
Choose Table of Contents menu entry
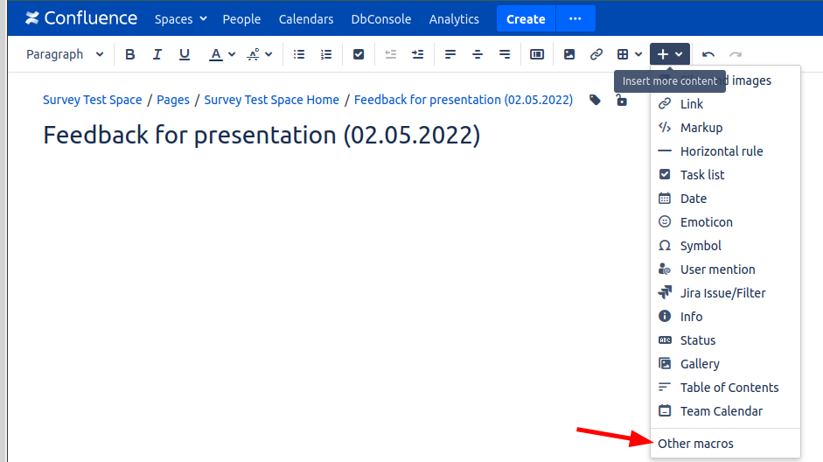(x=729, y=388)
